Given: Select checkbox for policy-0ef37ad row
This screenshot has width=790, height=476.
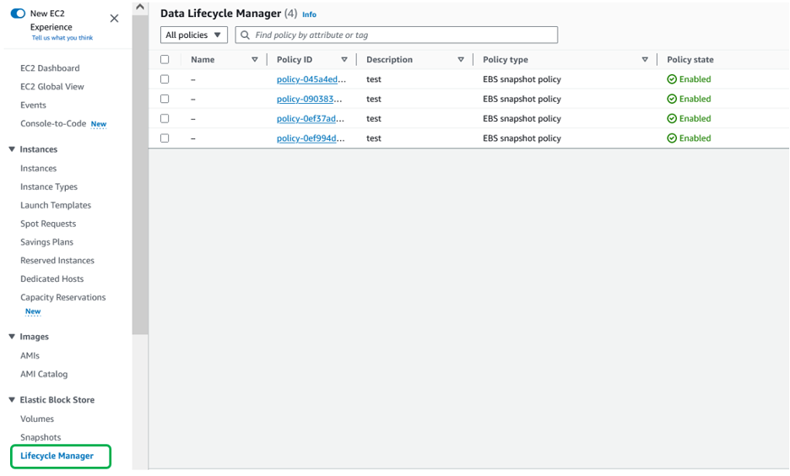Looking at the screenshot, I should tap(165, 118).
